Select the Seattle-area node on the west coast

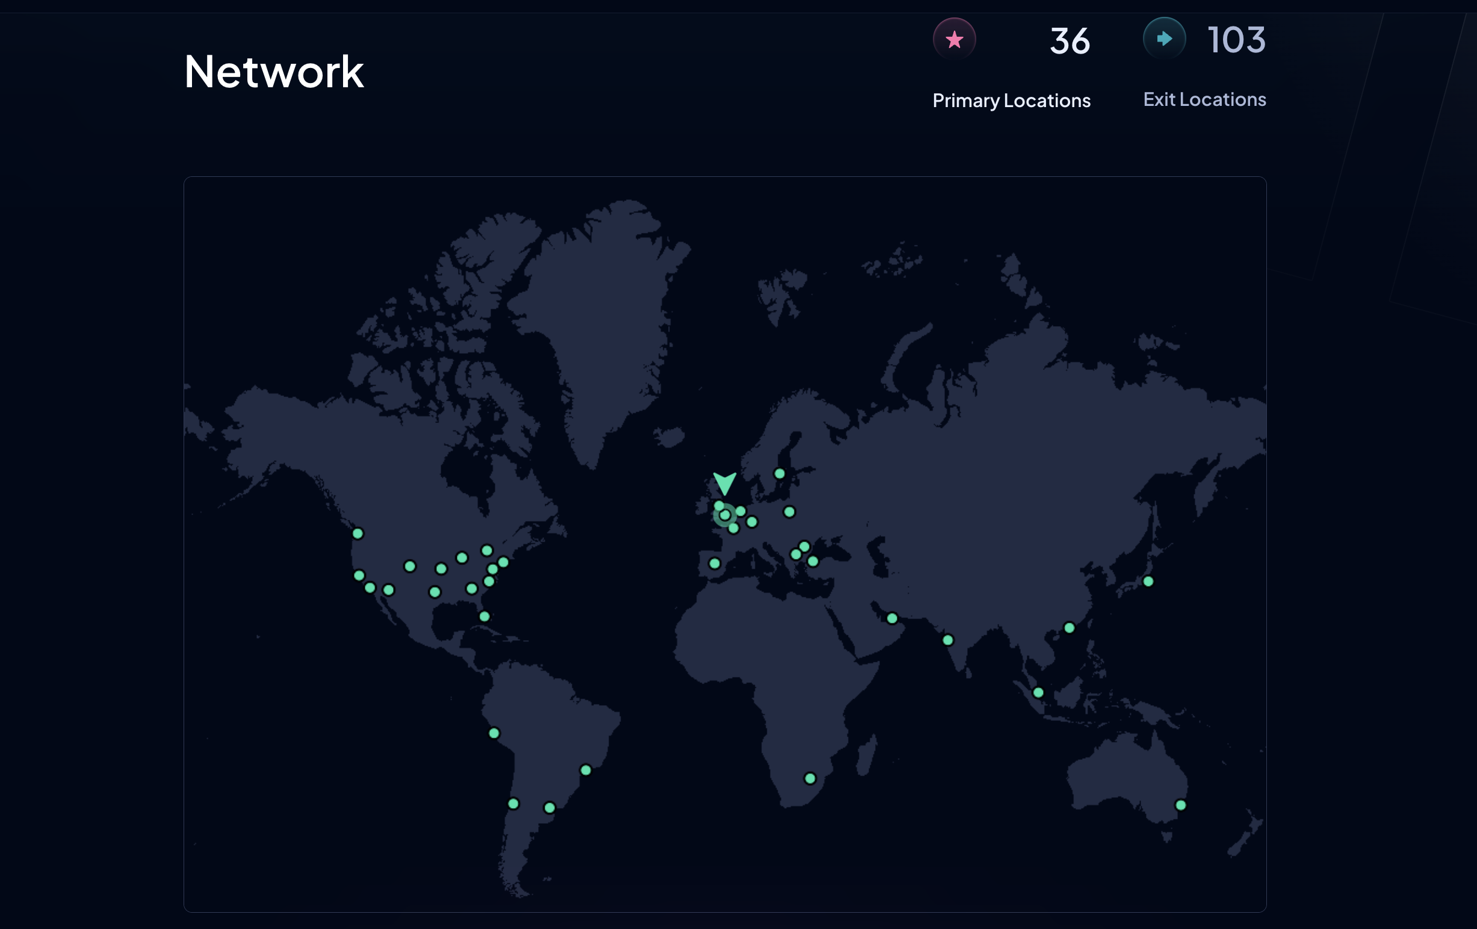point(358,534)
